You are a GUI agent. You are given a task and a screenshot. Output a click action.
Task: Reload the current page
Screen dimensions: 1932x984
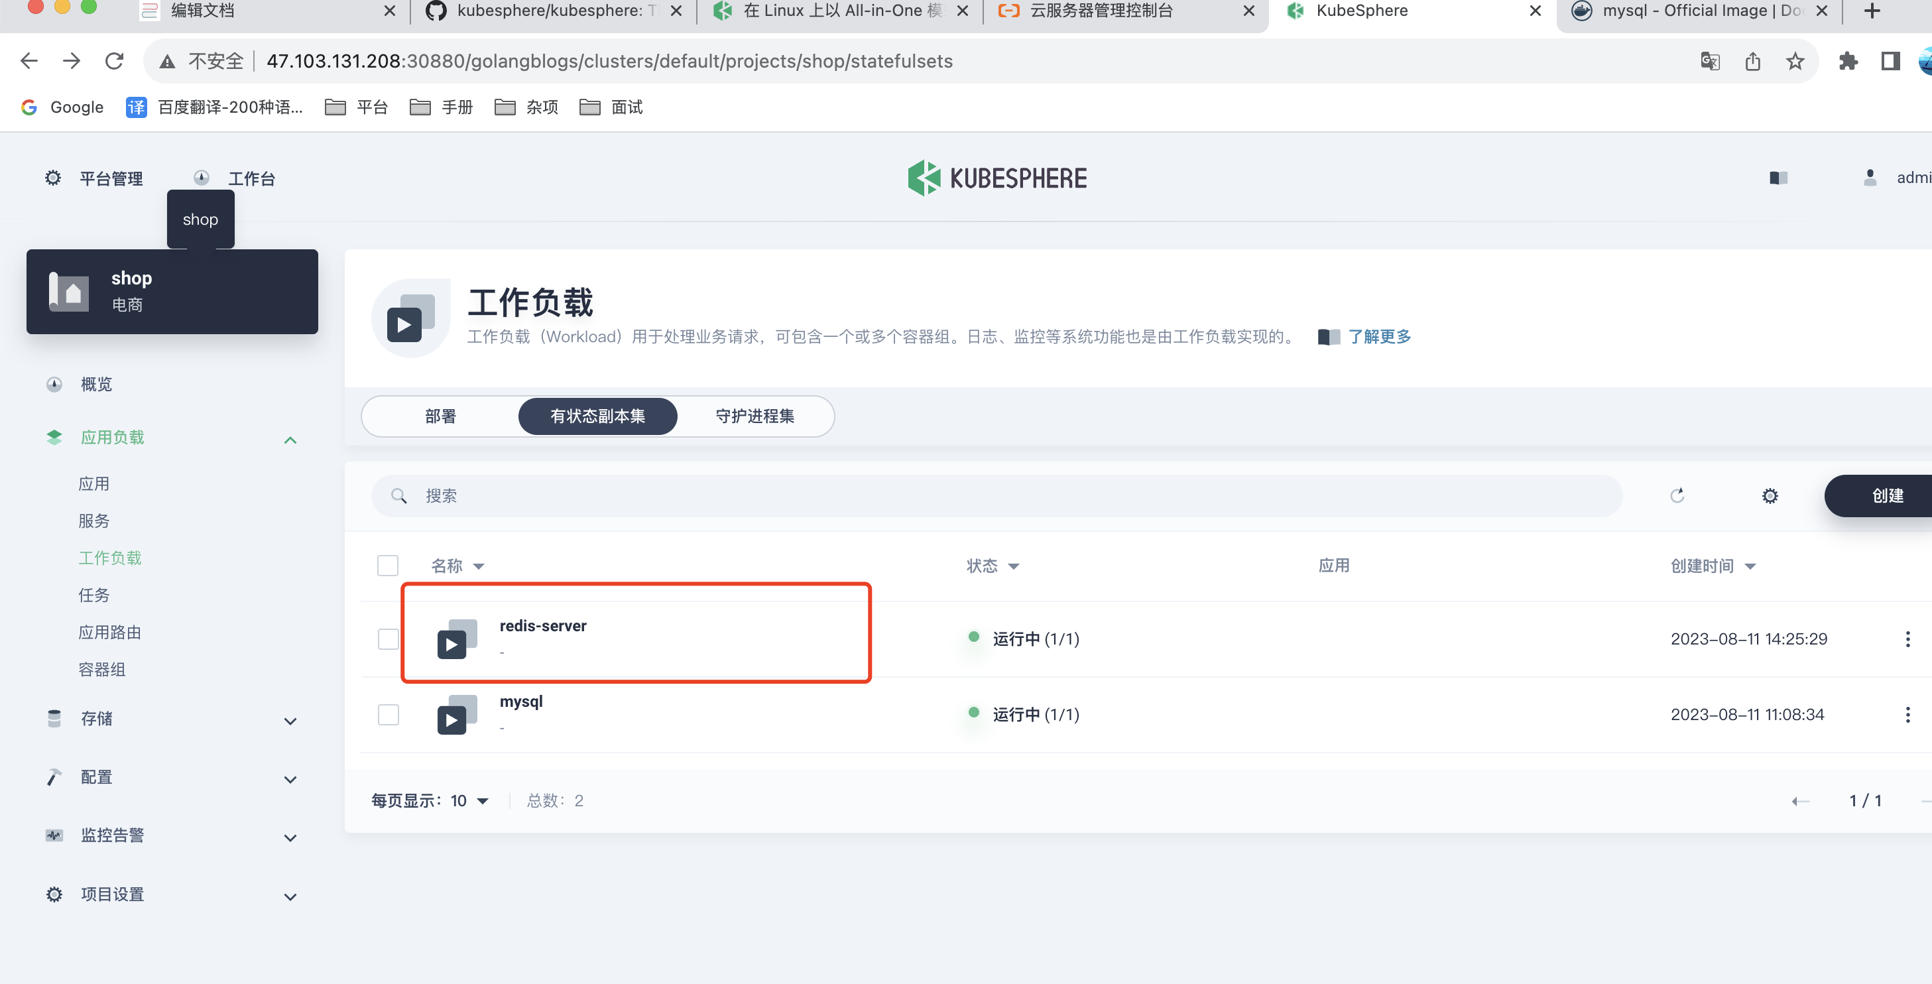click(x=114, y=61)
